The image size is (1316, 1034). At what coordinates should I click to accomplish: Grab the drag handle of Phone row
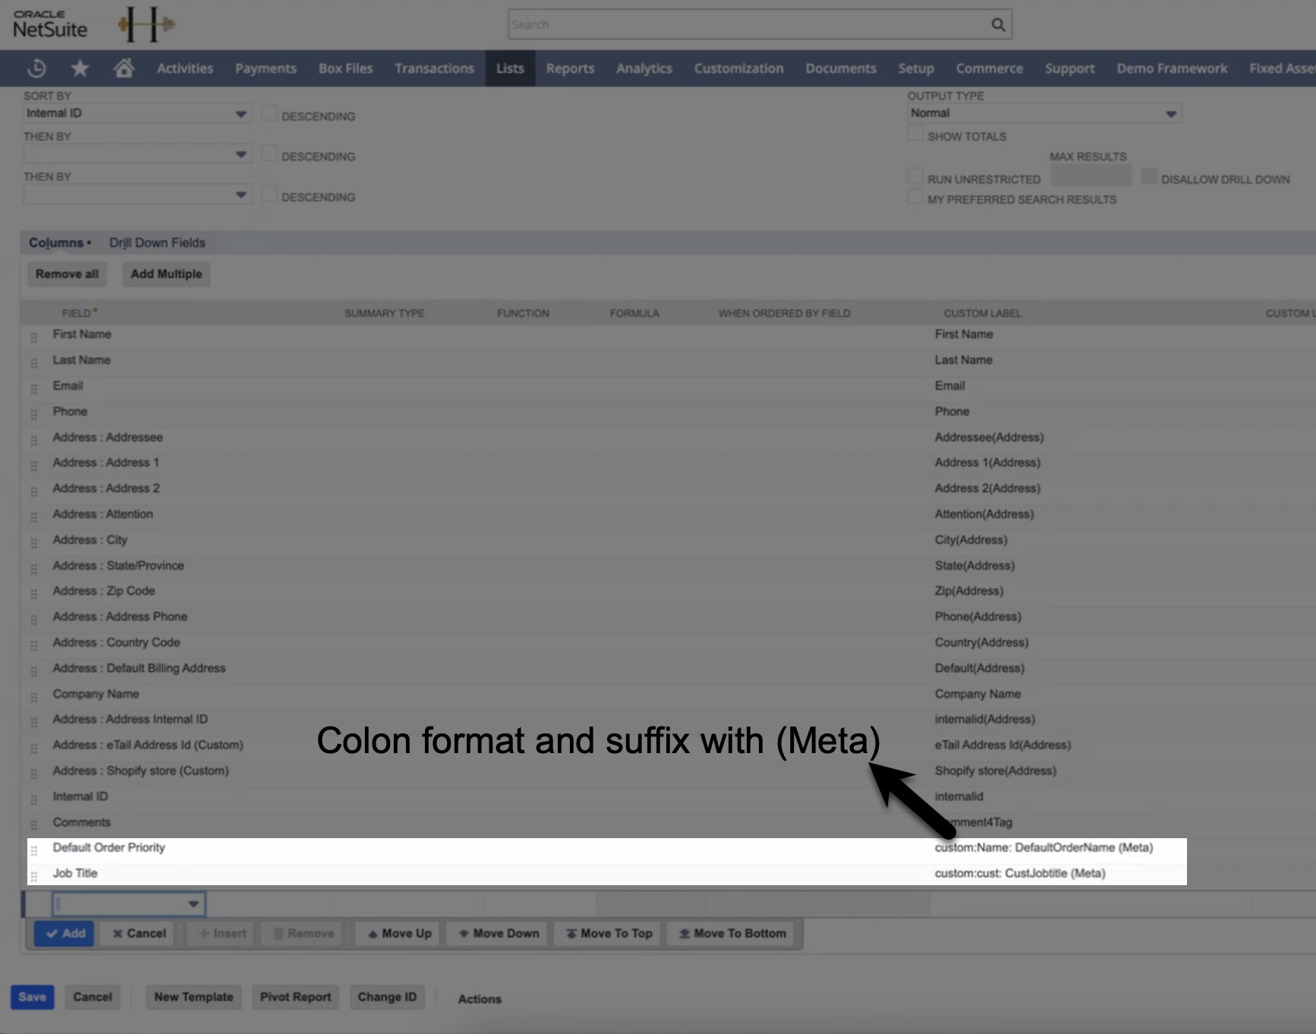pyautogui.click(x=34, y=415)
